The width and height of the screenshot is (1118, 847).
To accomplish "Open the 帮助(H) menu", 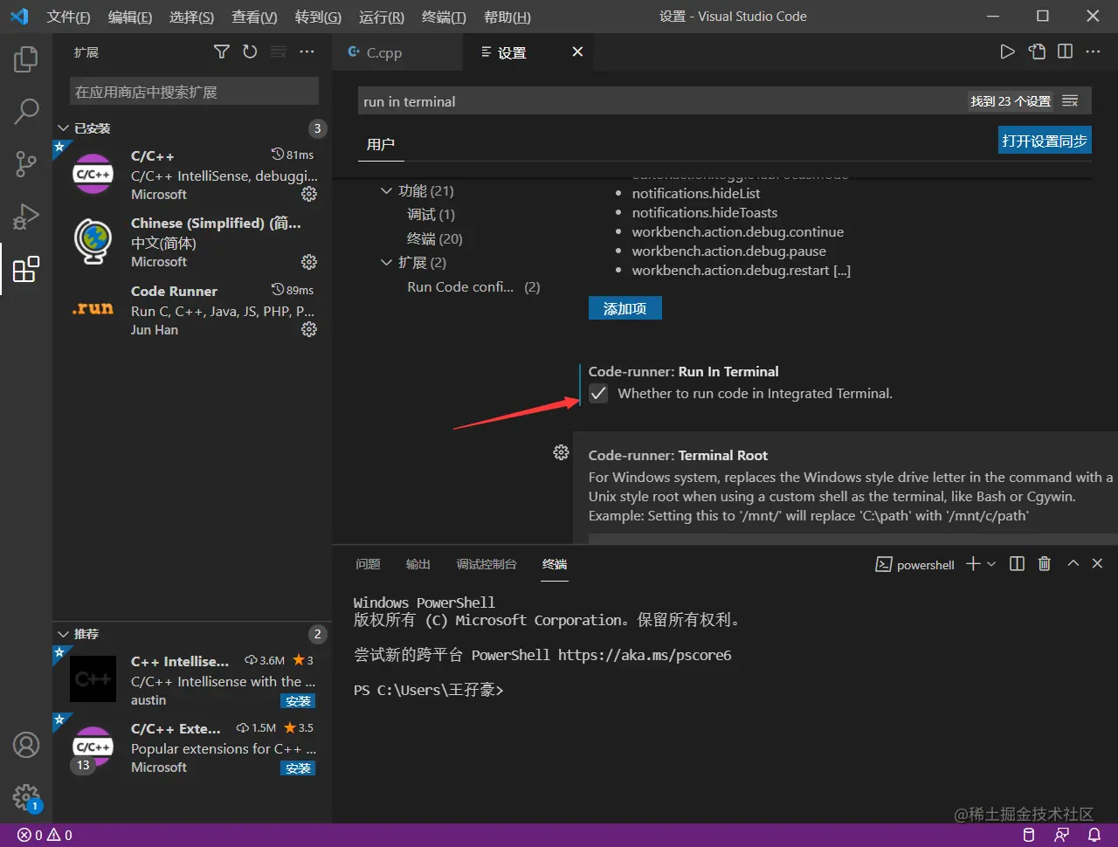I will (x=507, y=17).
